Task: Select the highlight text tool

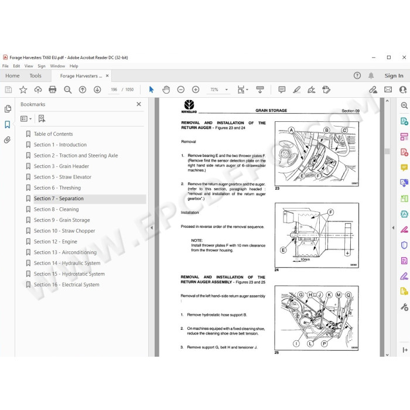Action: point(296,90)
